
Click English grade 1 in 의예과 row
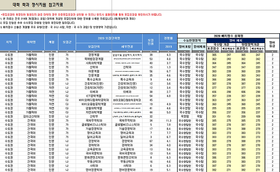click(272, 92)
